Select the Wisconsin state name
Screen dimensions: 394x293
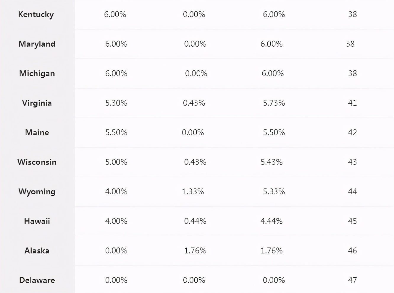(37, 162)
